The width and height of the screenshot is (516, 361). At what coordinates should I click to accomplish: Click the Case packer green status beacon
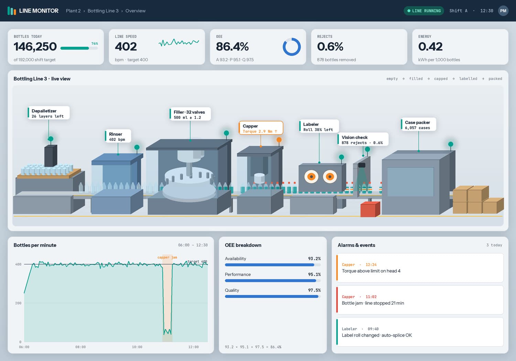coord(451,144)
